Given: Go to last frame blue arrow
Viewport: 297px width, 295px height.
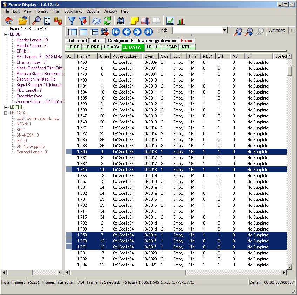Looking at the screenshot, I should pos(148,32).
